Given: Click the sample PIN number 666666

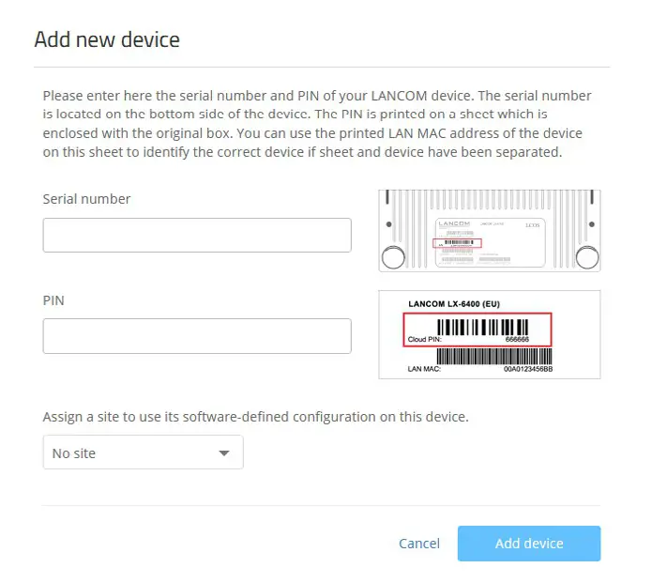Looking at the screenshot, I should 517,339.
